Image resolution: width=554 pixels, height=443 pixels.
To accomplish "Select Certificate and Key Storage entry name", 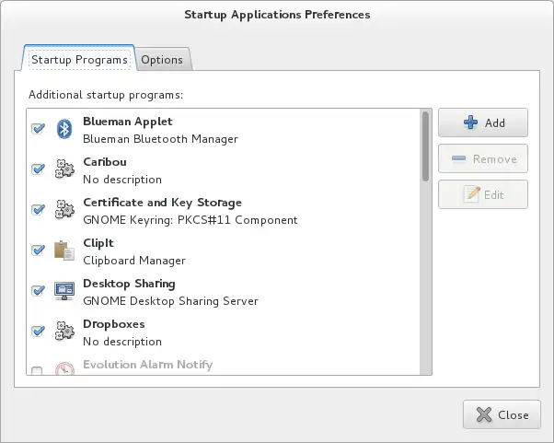I will 162,203.
